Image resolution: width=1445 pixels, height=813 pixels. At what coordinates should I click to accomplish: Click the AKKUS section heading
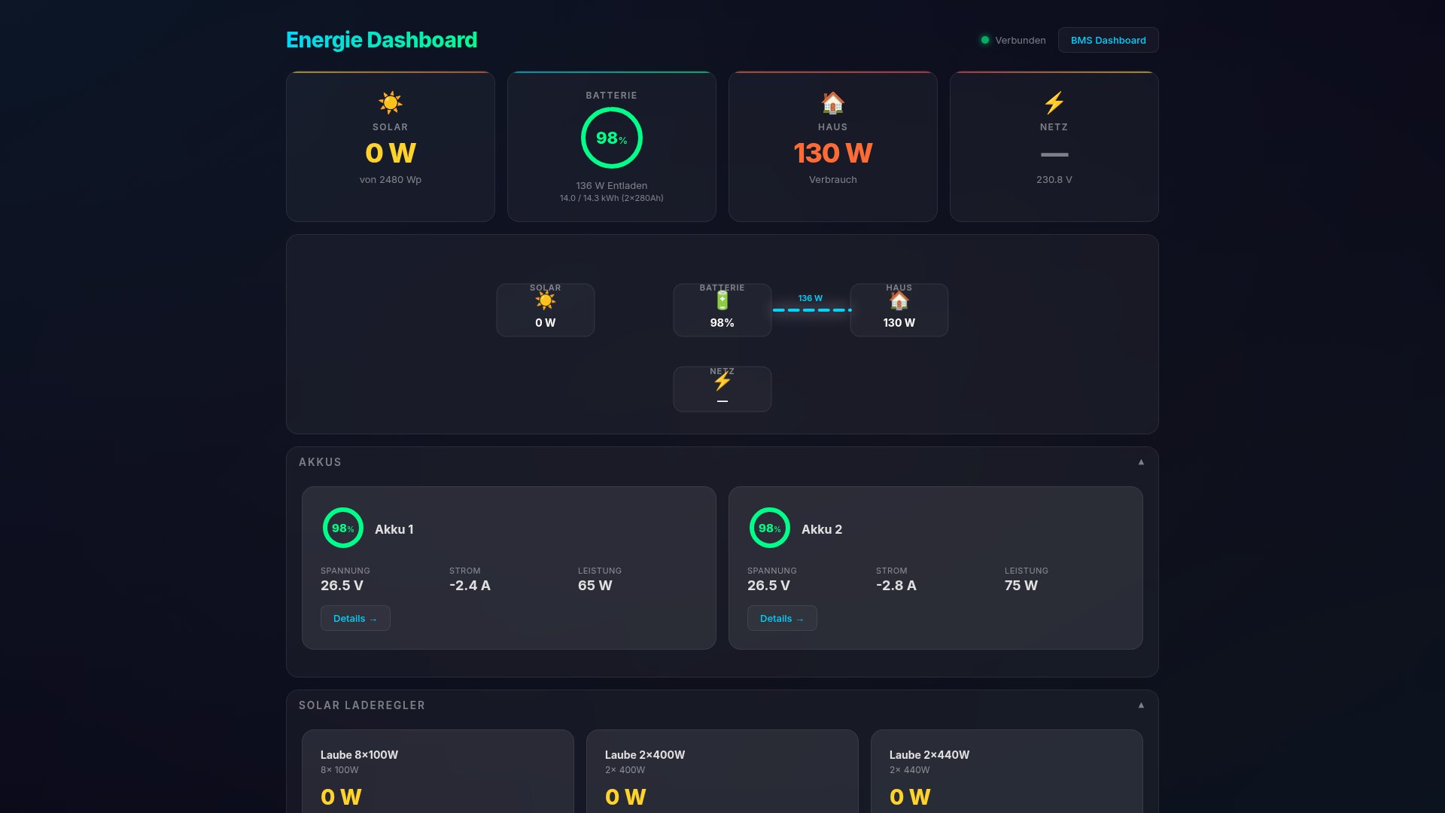coord(320,462)
